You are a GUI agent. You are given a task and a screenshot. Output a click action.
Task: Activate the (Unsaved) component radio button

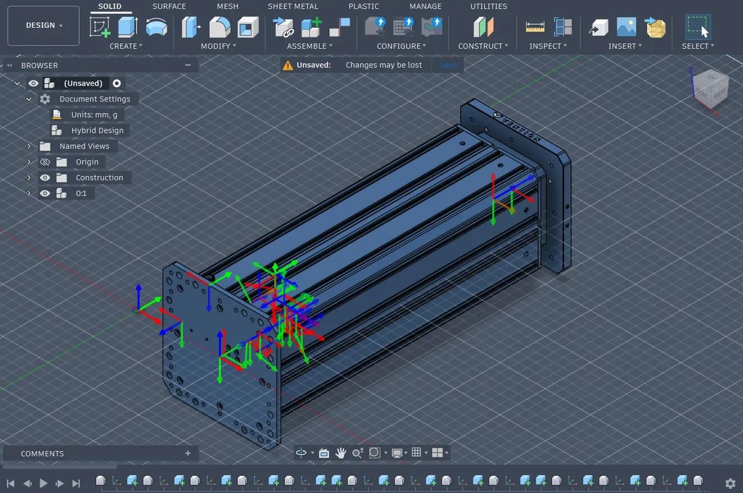pos(117,83)
